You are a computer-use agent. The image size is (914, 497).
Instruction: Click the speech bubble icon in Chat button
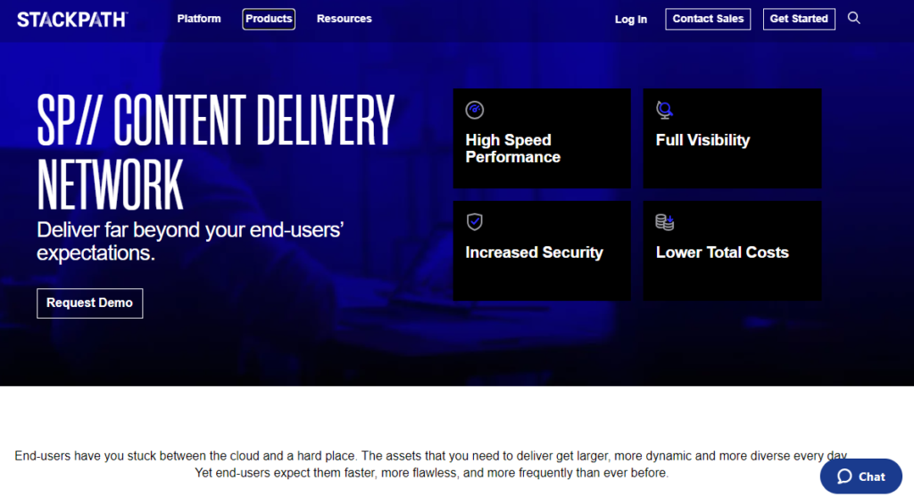point(844,476)
